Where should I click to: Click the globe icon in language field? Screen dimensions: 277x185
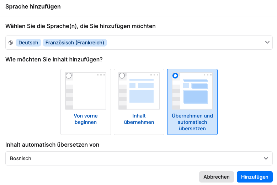point(11,43)
